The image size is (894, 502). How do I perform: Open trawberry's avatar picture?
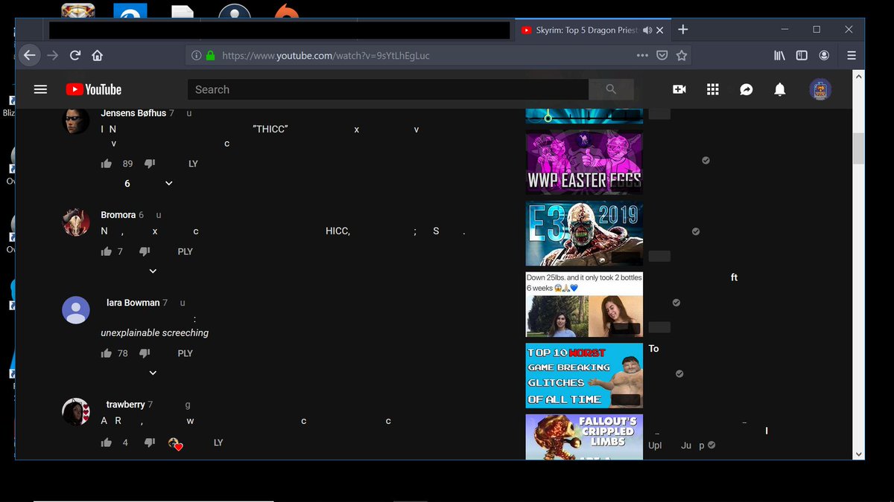click(76, 411)
